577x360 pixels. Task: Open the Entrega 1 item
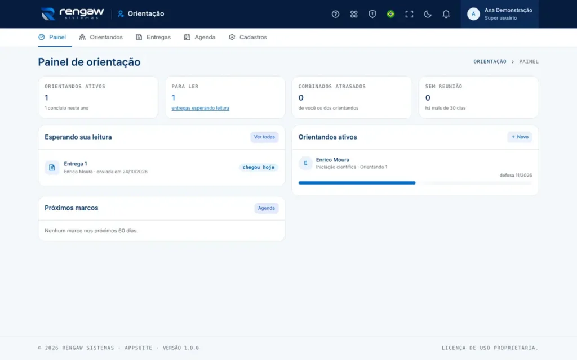[161, 168]
